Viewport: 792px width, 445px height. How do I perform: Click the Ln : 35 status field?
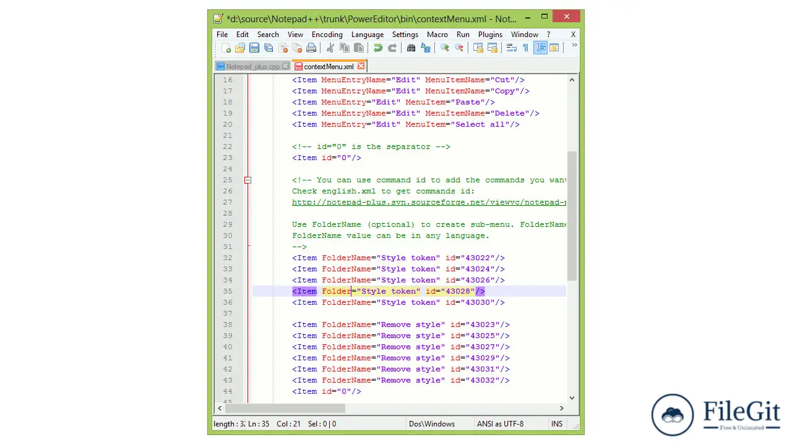259,424
